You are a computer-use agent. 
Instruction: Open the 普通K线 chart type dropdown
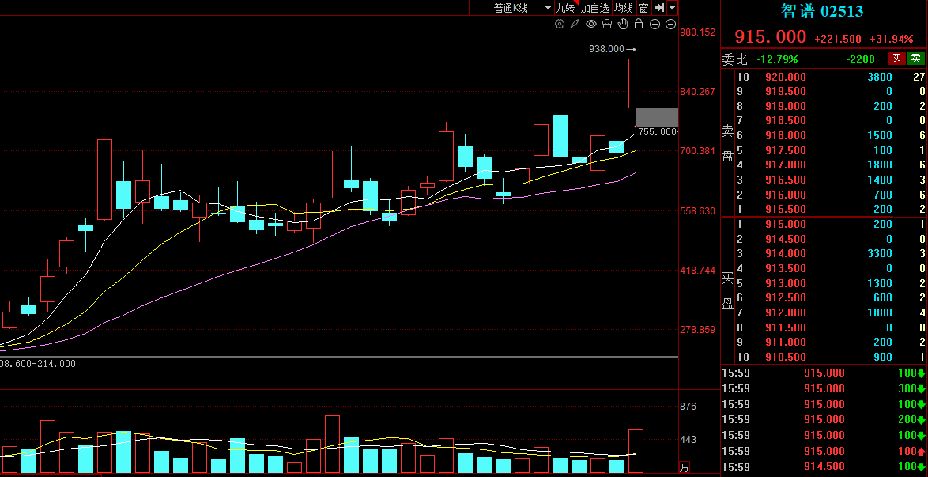click(522, 8)
